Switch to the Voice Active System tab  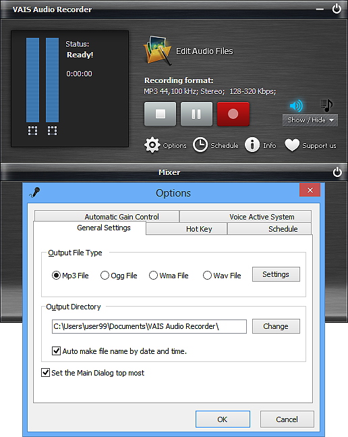[245, 217]
